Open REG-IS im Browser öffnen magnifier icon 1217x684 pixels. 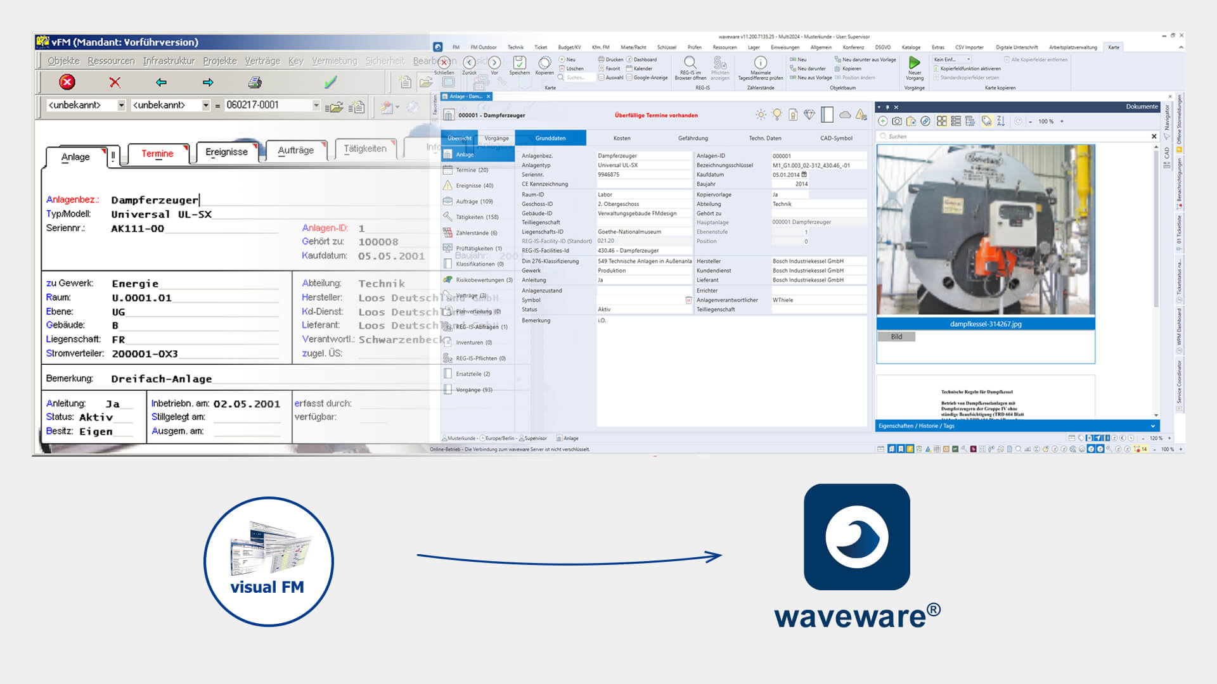pyautogui.click(x=690, y=63)
